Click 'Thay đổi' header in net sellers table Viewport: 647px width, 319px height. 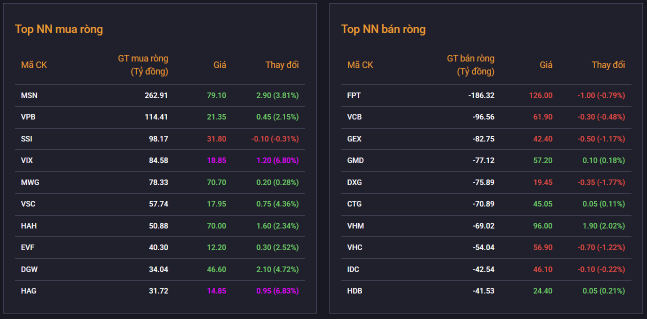pos(608,65)
